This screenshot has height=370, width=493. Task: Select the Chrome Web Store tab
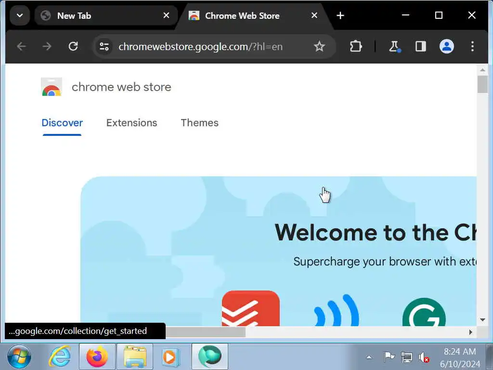click(253, 15)
